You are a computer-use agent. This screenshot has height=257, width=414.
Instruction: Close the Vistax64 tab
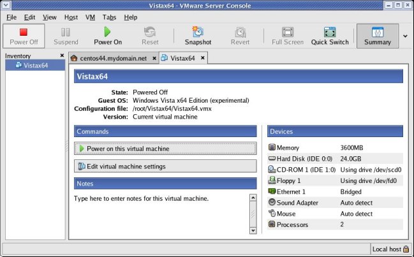(202, 58)
